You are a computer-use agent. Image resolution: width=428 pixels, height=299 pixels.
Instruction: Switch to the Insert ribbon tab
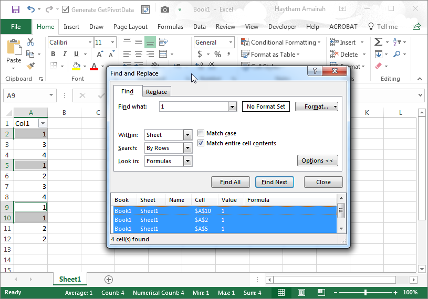71,26
